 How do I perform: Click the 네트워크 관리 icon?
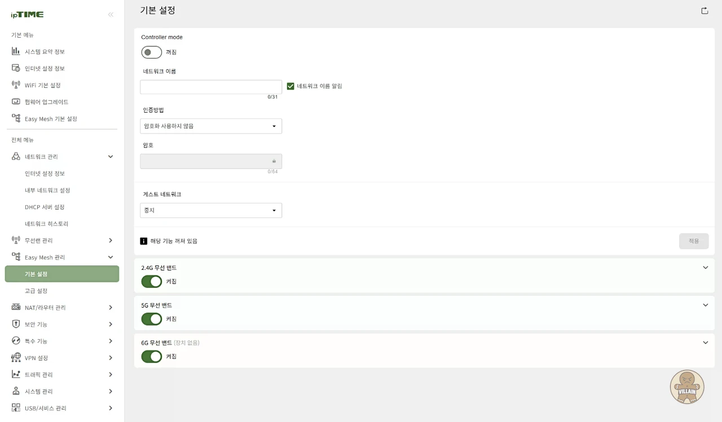click(16, 156)
